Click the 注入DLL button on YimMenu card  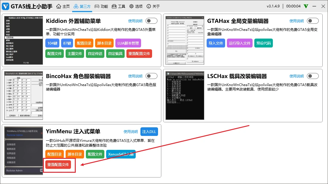click(x=149, y=131)
